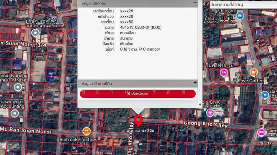Image resolution: width=277 pixels, height=155 pixels.
Task: Click the pink lodging marker at bottom right
Action: (x=261, y=132)
